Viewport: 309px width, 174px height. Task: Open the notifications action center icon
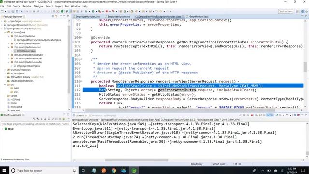[x=303, y=170]
